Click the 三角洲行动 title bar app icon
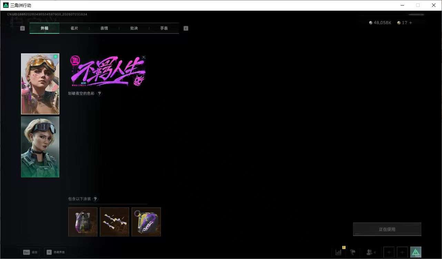 pos(6,5)
